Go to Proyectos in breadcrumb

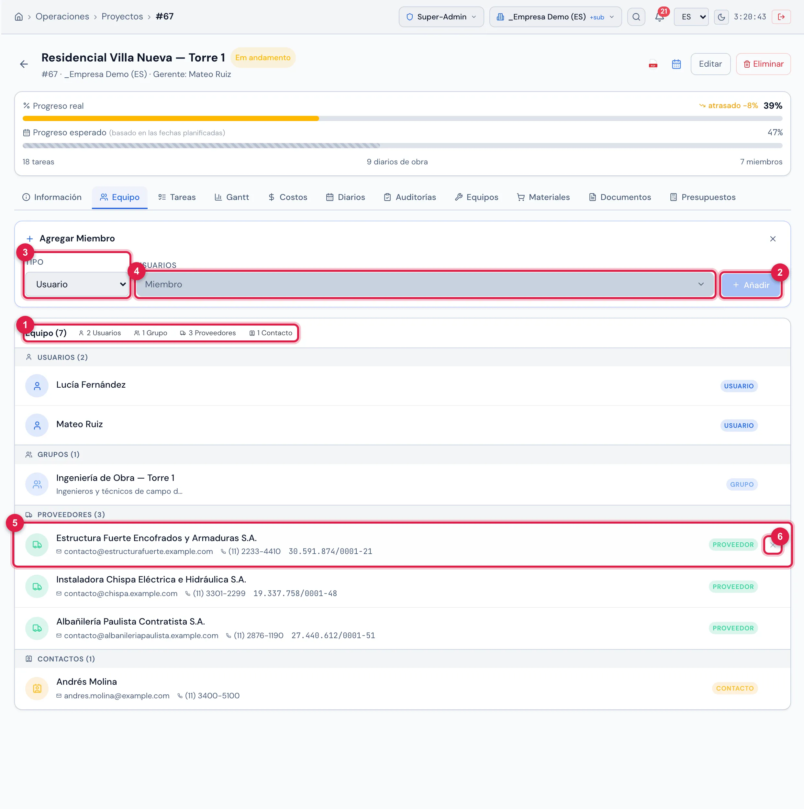[122, 17]
